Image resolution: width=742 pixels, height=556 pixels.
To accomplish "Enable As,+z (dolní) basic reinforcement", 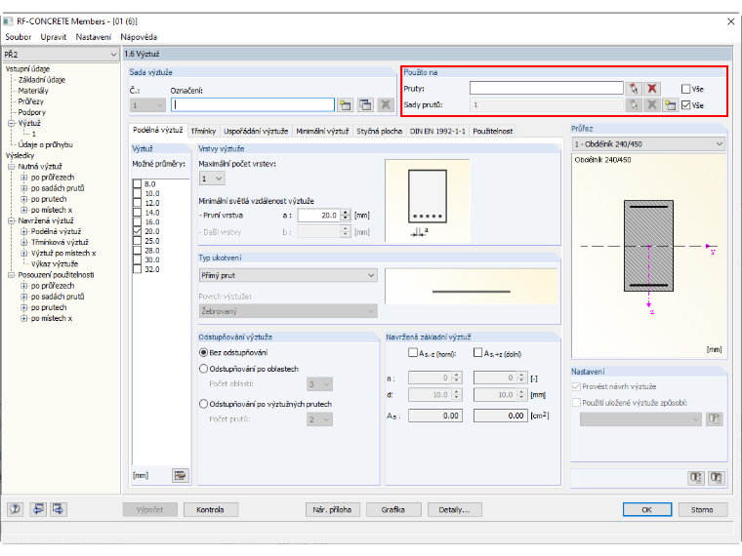I will 478,353.
